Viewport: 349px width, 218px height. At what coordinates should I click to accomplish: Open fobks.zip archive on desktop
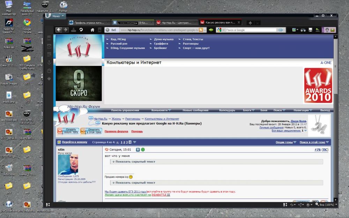click(9, 43)
